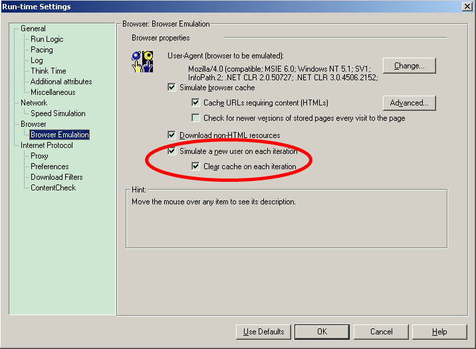This screenshot has height=349, width=476.
Task: Open the Pacing settings node
Action: [42, 50]
